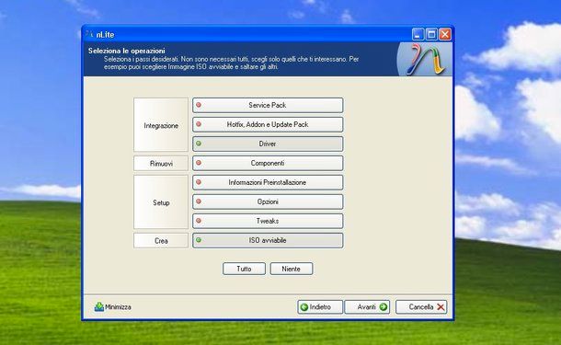561x345 pixels.
Task: Toggle Informazioni Preinstallazione setup option
Action: click(x=268, y=182)
